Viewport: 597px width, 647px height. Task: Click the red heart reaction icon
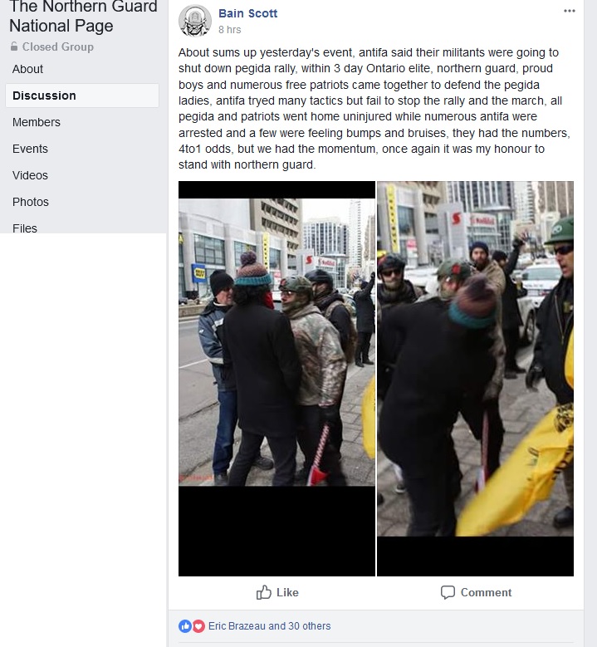click(198, 626)
